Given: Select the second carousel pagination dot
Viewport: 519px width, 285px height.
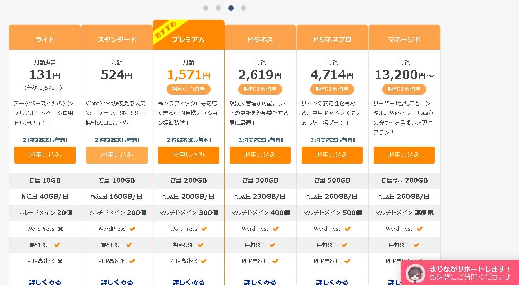Looking at the screenshot, I should click(x=218, y=8).
